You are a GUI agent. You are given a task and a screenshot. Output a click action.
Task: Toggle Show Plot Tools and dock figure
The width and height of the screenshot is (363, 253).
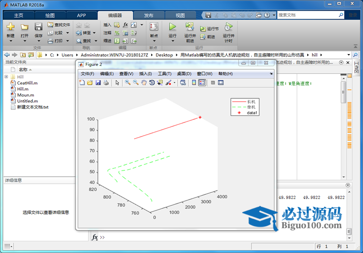221,83
